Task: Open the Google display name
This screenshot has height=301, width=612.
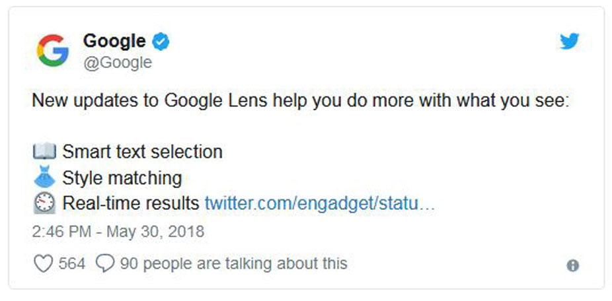Action: [x=114, y=41]
